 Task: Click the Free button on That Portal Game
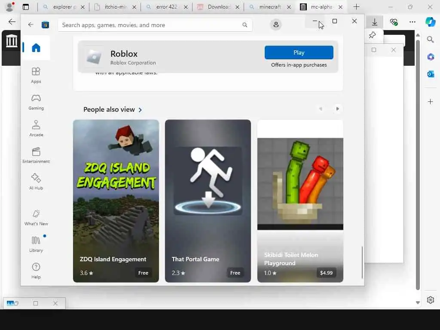[235, 273]
